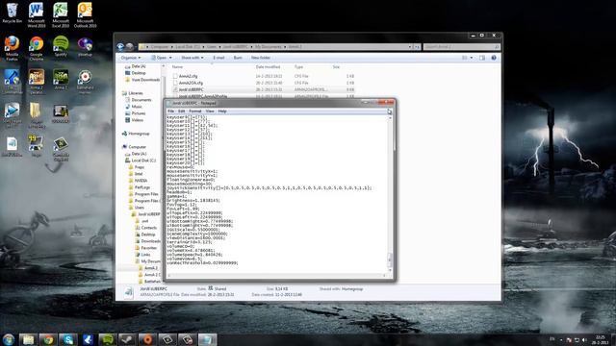The image size is (616, 346).
Task: Click Explorer's change view icon
Action: (x=465, y=58)
